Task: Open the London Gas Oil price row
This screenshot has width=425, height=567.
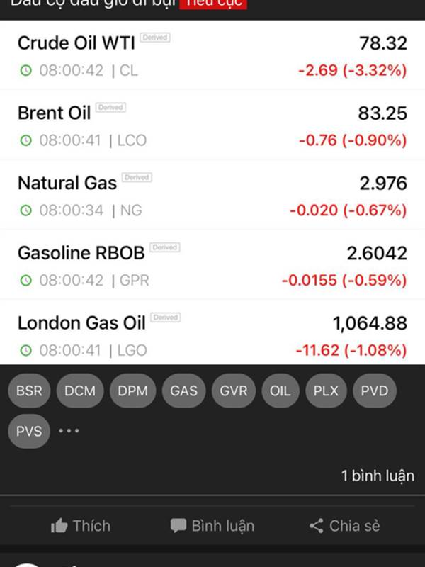Action: 212,335
